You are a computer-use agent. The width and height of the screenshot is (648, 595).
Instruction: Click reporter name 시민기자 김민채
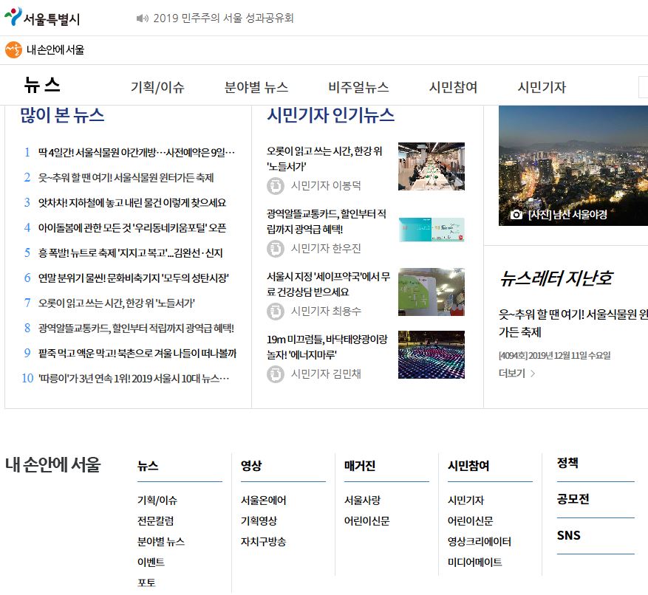pos(326,374)
